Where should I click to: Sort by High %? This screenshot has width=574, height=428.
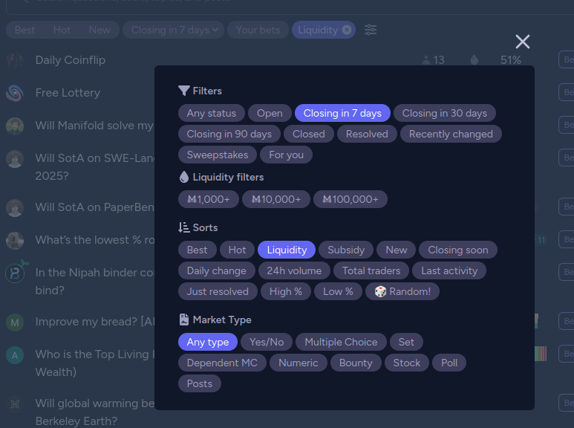pyautogui.click(x=286, y=292)
